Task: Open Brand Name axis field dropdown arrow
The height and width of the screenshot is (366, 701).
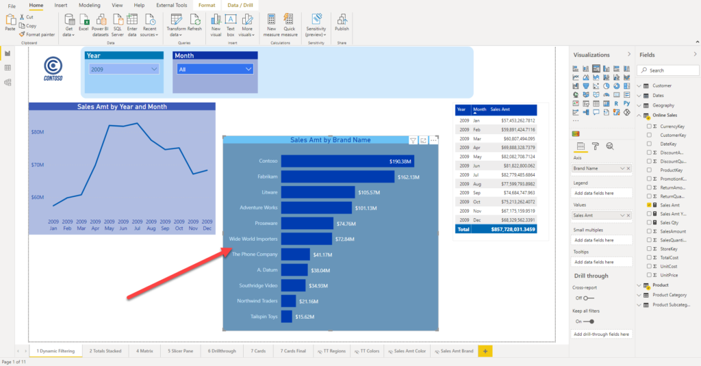Action: [622, 168]
